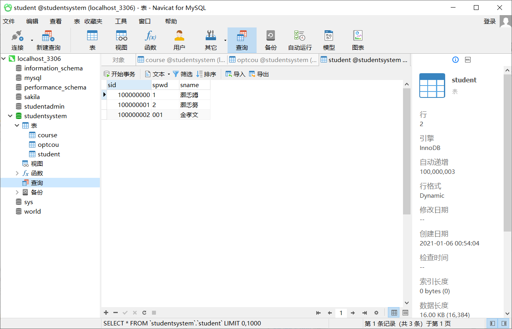Click the cell 金孝文 in sname column

pos(195,115)
